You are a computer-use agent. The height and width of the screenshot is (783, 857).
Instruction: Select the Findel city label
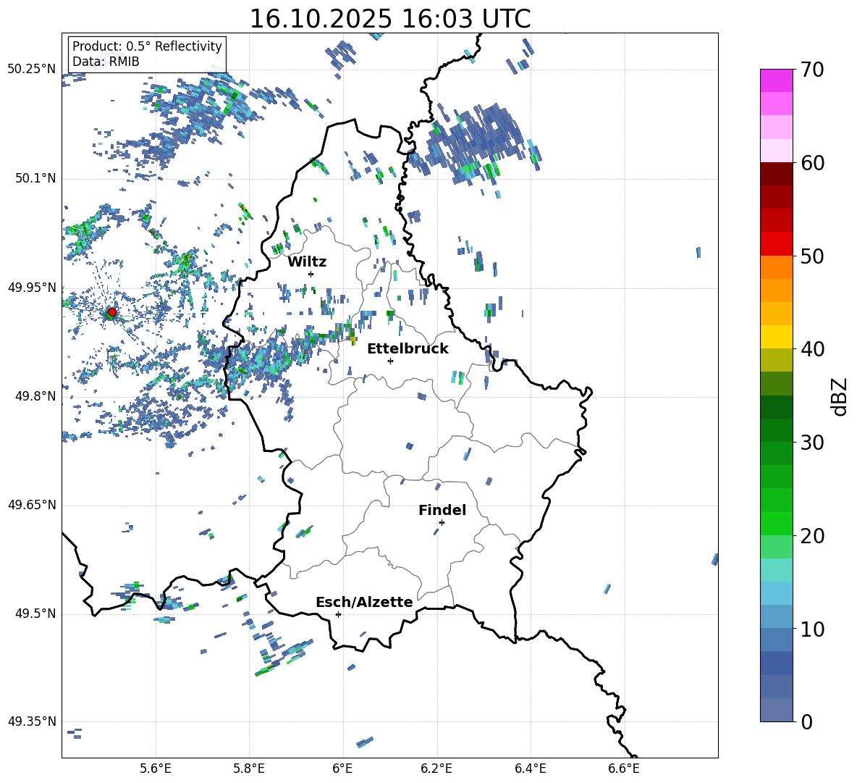point(442,510)
